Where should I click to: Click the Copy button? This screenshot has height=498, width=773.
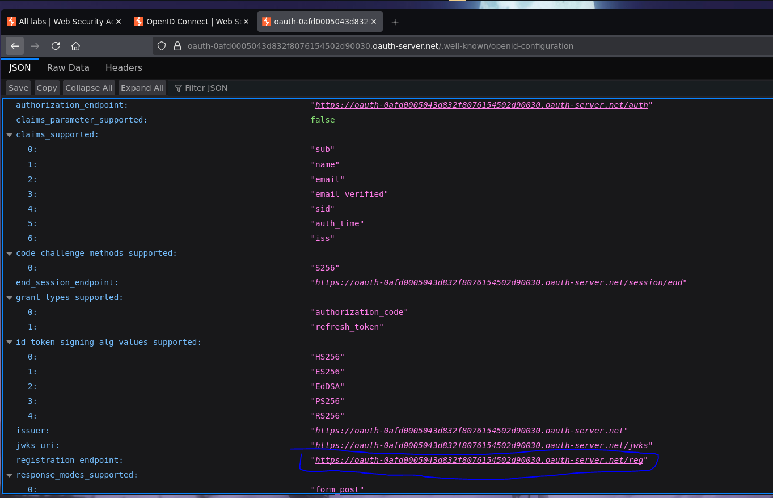coord(47,88)
